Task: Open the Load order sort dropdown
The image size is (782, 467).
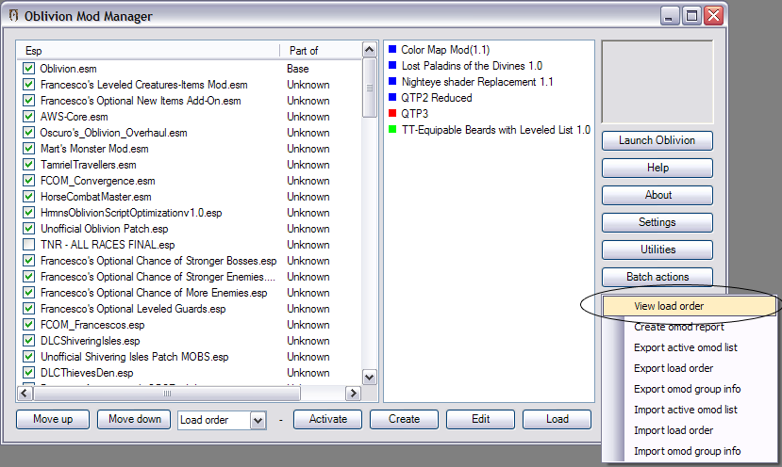Action: tap(258, 420)
